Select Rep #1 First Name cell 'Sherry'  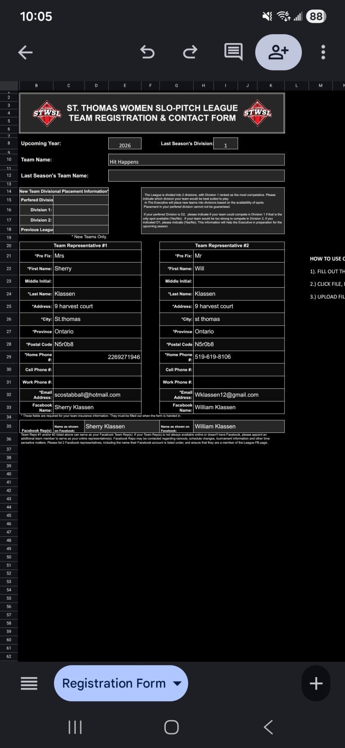coord(97,268)
